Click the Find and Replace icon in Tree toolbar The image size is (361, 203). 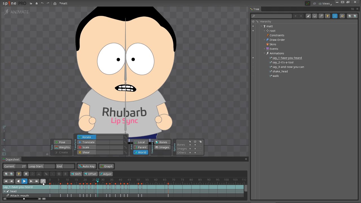click(x=342, y=16)
